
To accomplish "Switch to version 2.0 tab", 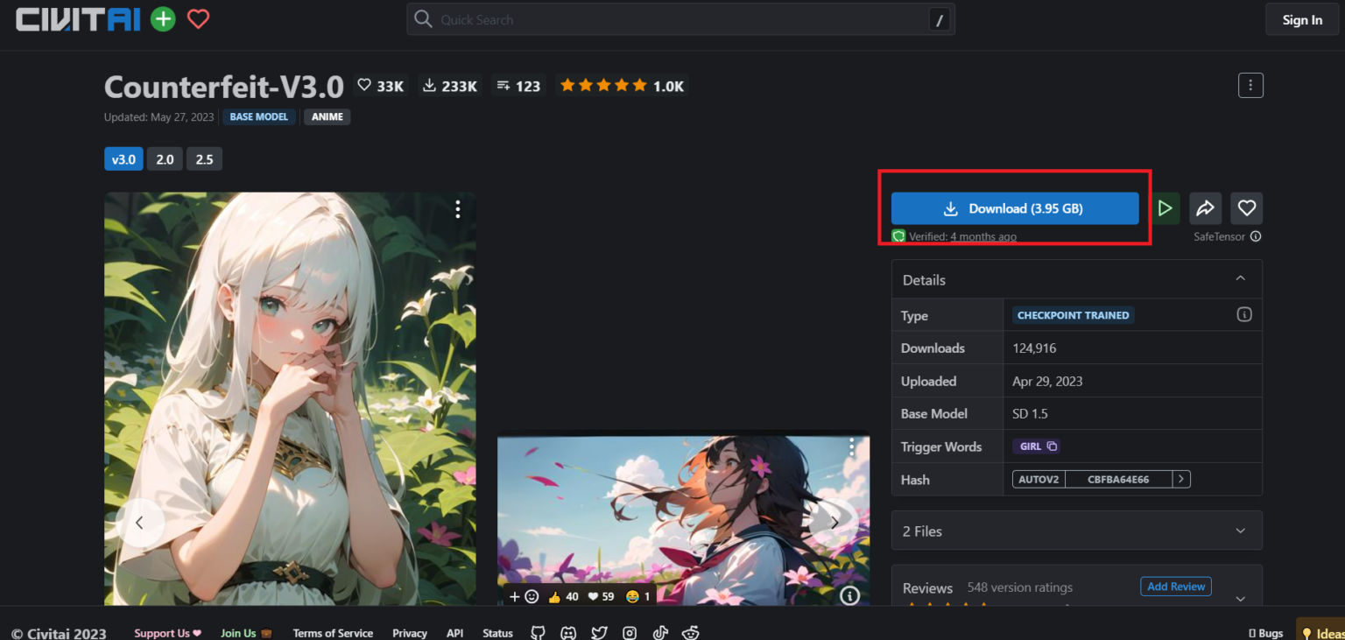I will tap(165, 159).
